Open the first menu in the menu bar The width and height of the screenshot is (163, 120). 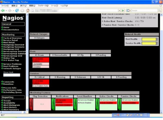5,6
